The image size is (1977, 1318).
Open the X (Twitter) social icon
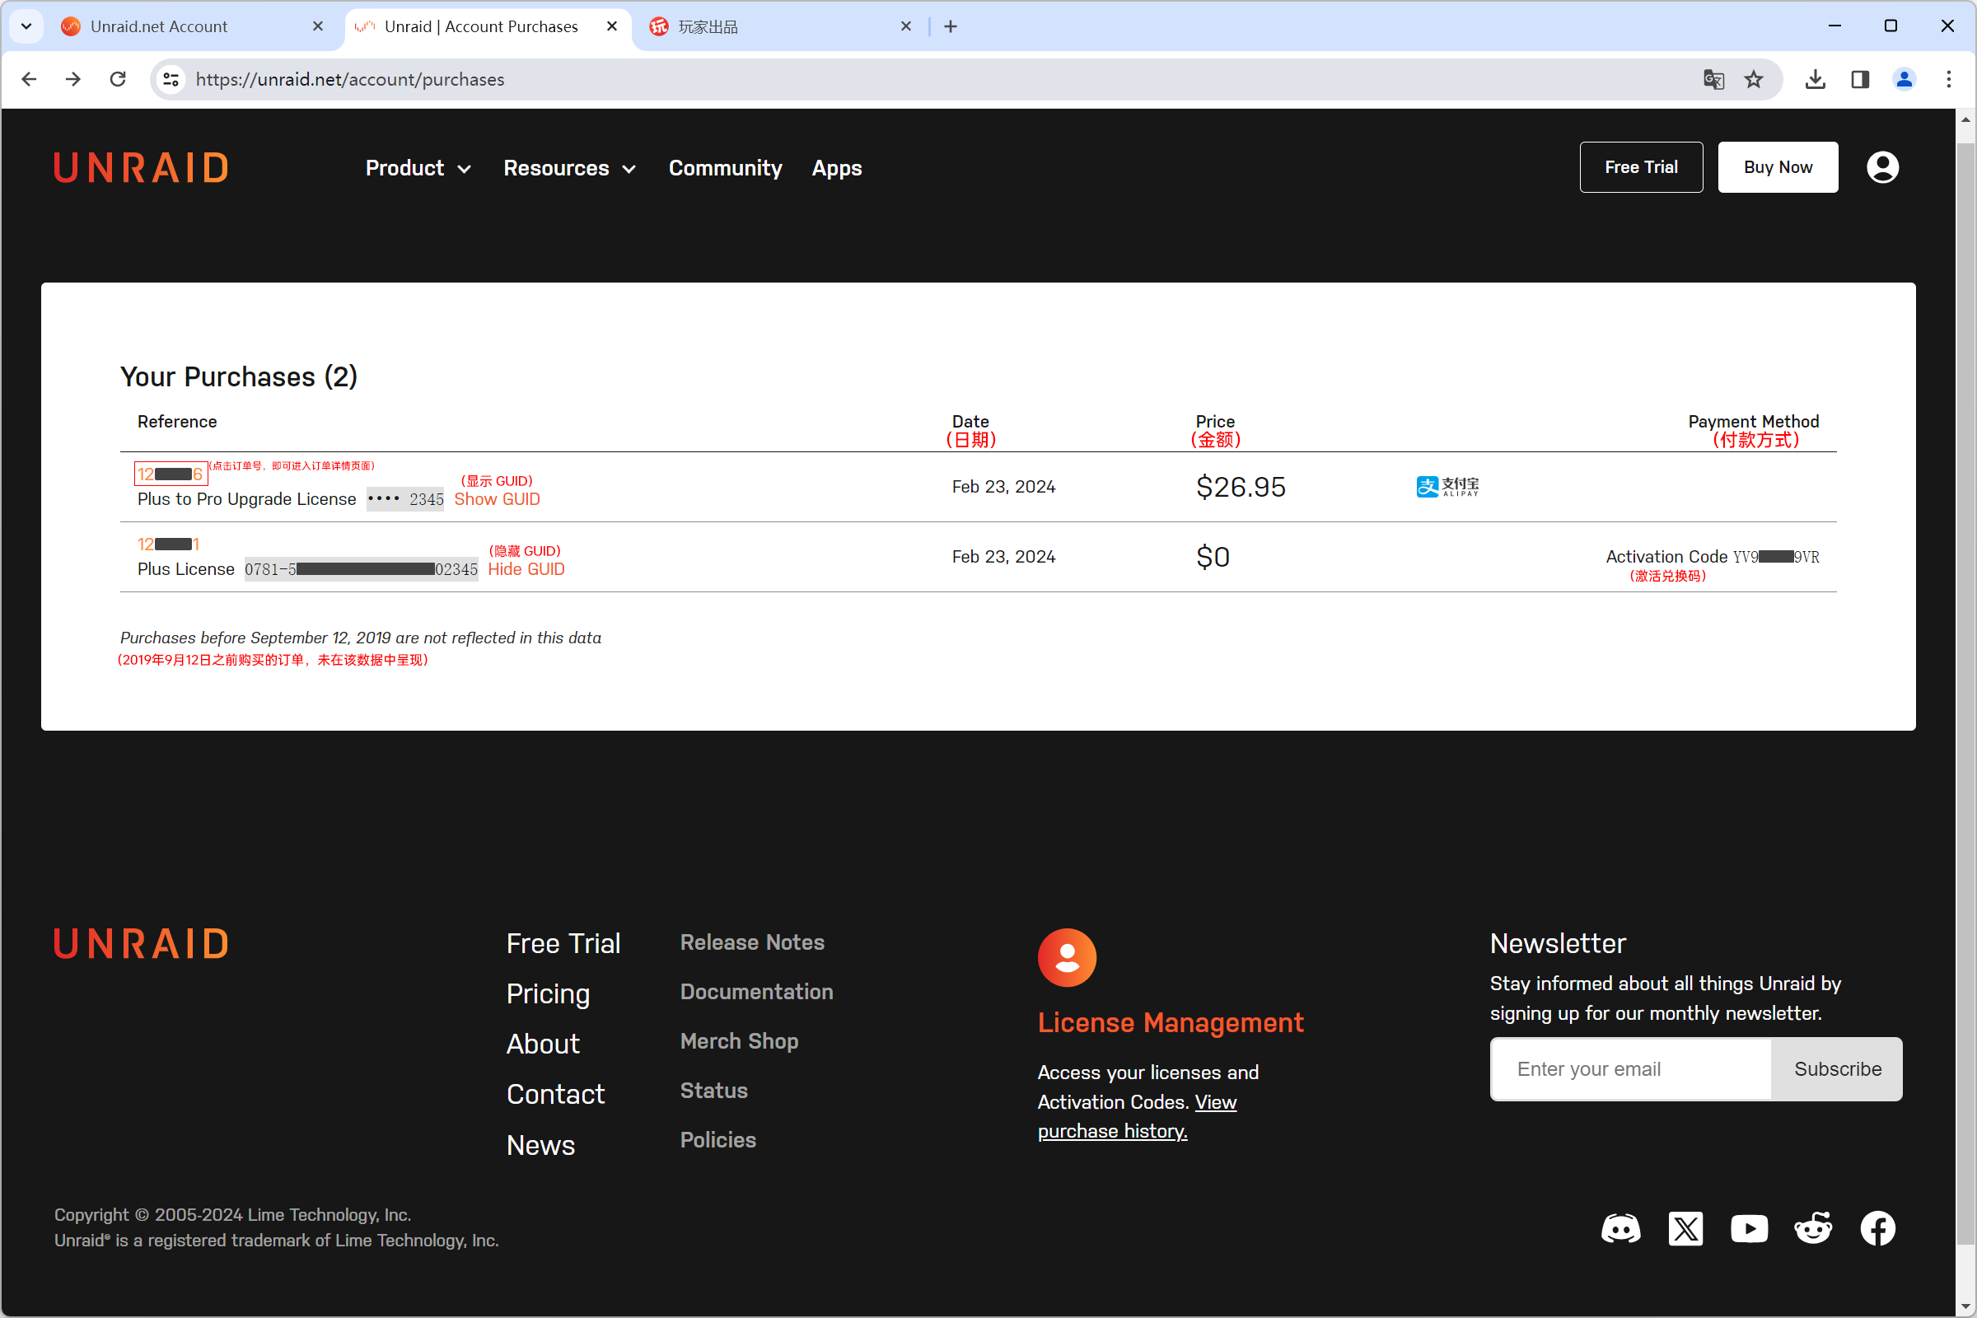point(1685,1228)
